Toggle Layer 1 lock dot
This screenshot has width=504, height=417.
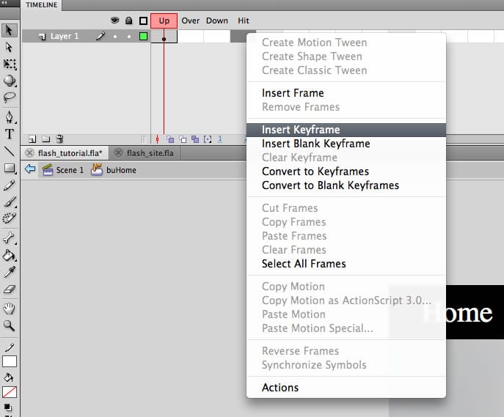point(129,37)
